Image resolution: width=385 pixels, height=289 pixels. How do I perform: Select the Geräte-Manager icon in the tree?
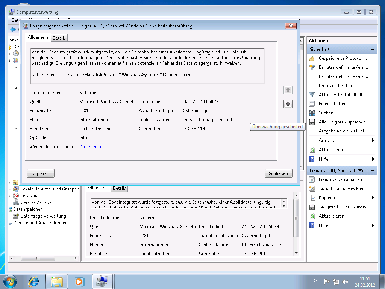click(16, 202)
